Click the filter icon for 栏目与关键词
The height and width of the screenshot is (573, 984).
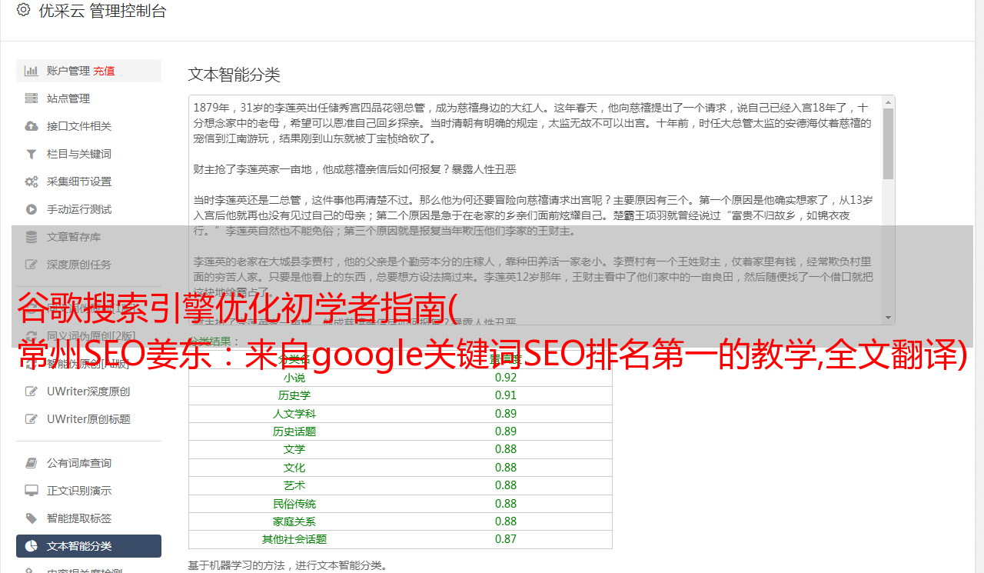tap(31, 154)
